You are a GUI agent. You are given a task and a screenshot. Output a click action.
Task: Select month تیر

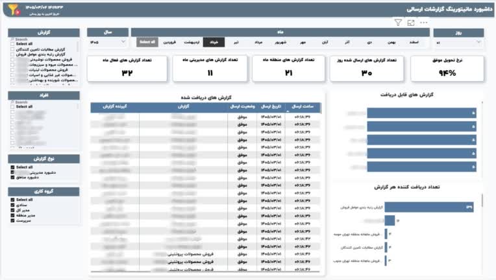[236, 42]
